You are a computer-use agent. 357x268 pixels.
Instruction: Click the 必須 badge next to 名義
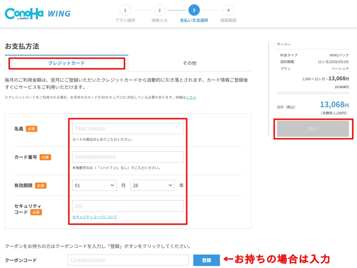pos(32,129)
